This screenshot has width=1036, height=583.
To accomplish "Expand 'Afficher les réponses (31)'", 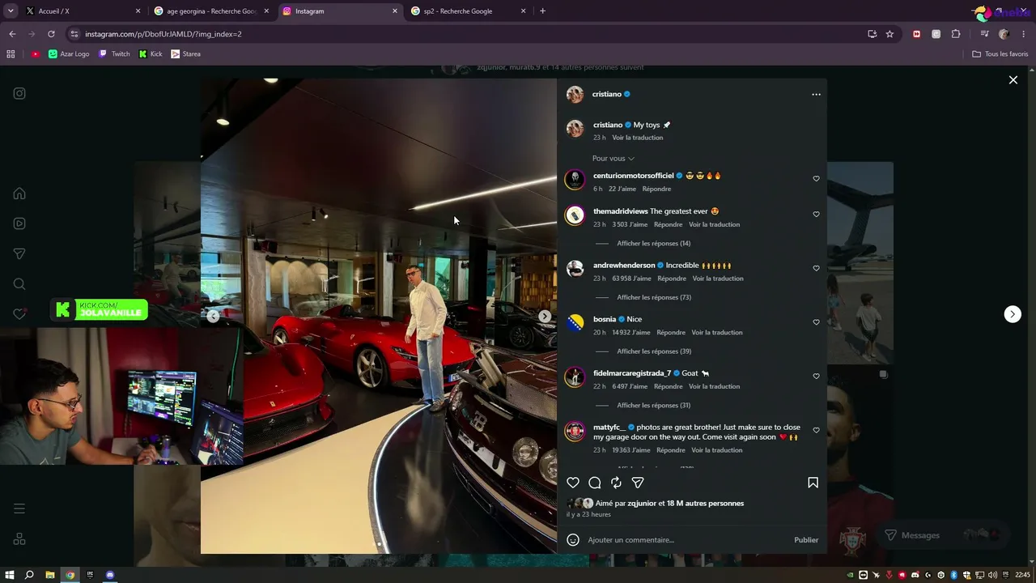I will point(653,406).
